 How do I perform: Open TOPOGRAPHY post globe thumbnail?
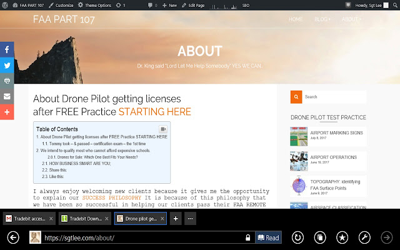[x=299, y=186]
